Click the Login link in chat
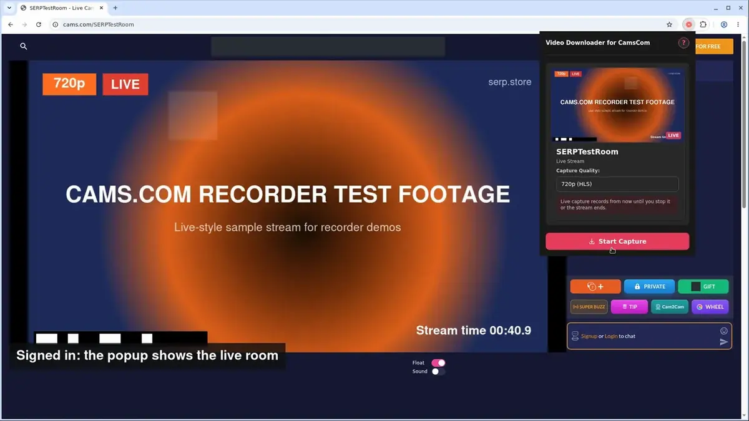Screen dimensions: 749x421 point(611,336)
